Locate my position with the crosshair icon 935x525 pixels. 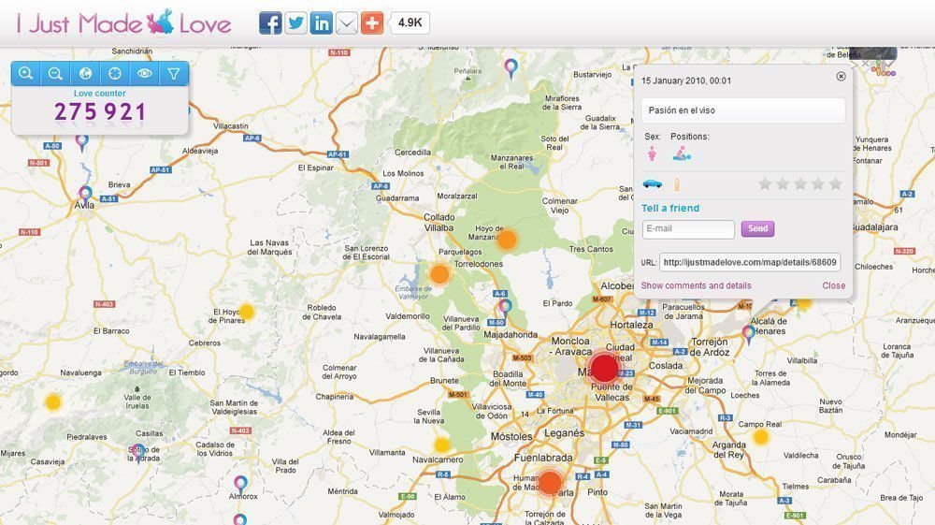coord(114,73)
